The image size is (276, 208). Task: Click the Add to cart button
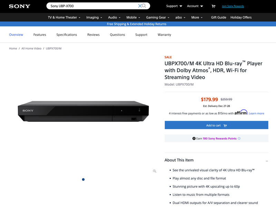216,125
